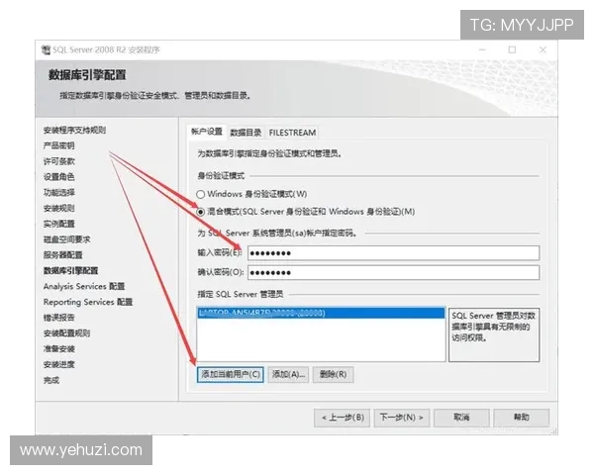Image resolution: width=594 pixels, height=475 pixels.
Task: Click the SQL Server 管理员 description box
Action: point(494,334)
